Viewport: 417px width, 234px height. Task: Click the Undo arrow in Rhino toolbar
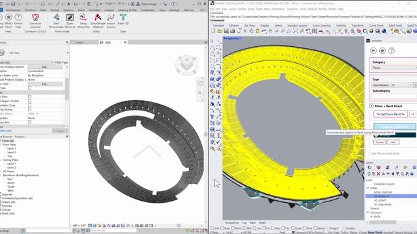pyautogui.click(x=264, y=31)
